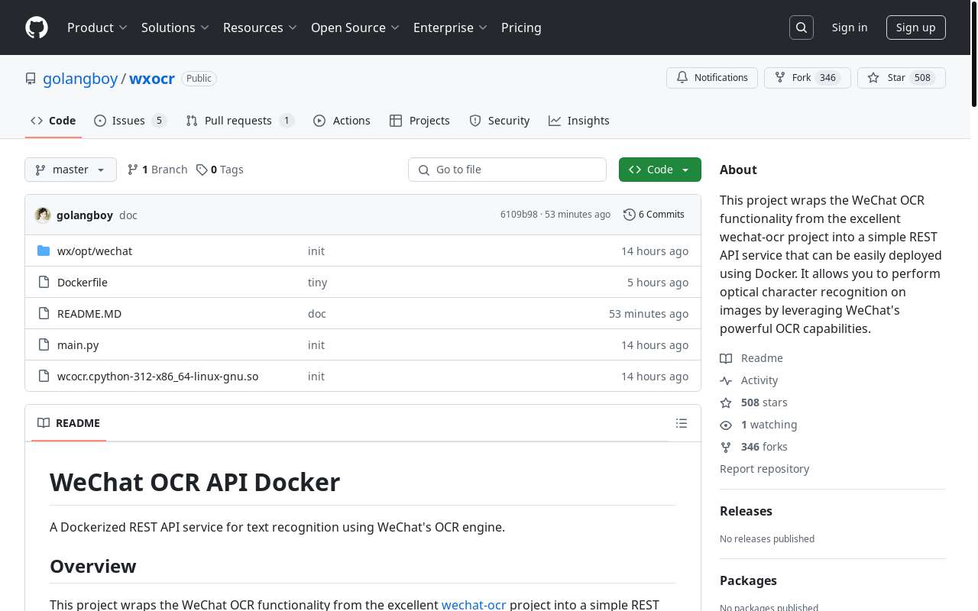This screenshot has width=978, height=611.
Task: Expand the master branch dropdown
Action: pyautogui.click(x=102, y=170)
